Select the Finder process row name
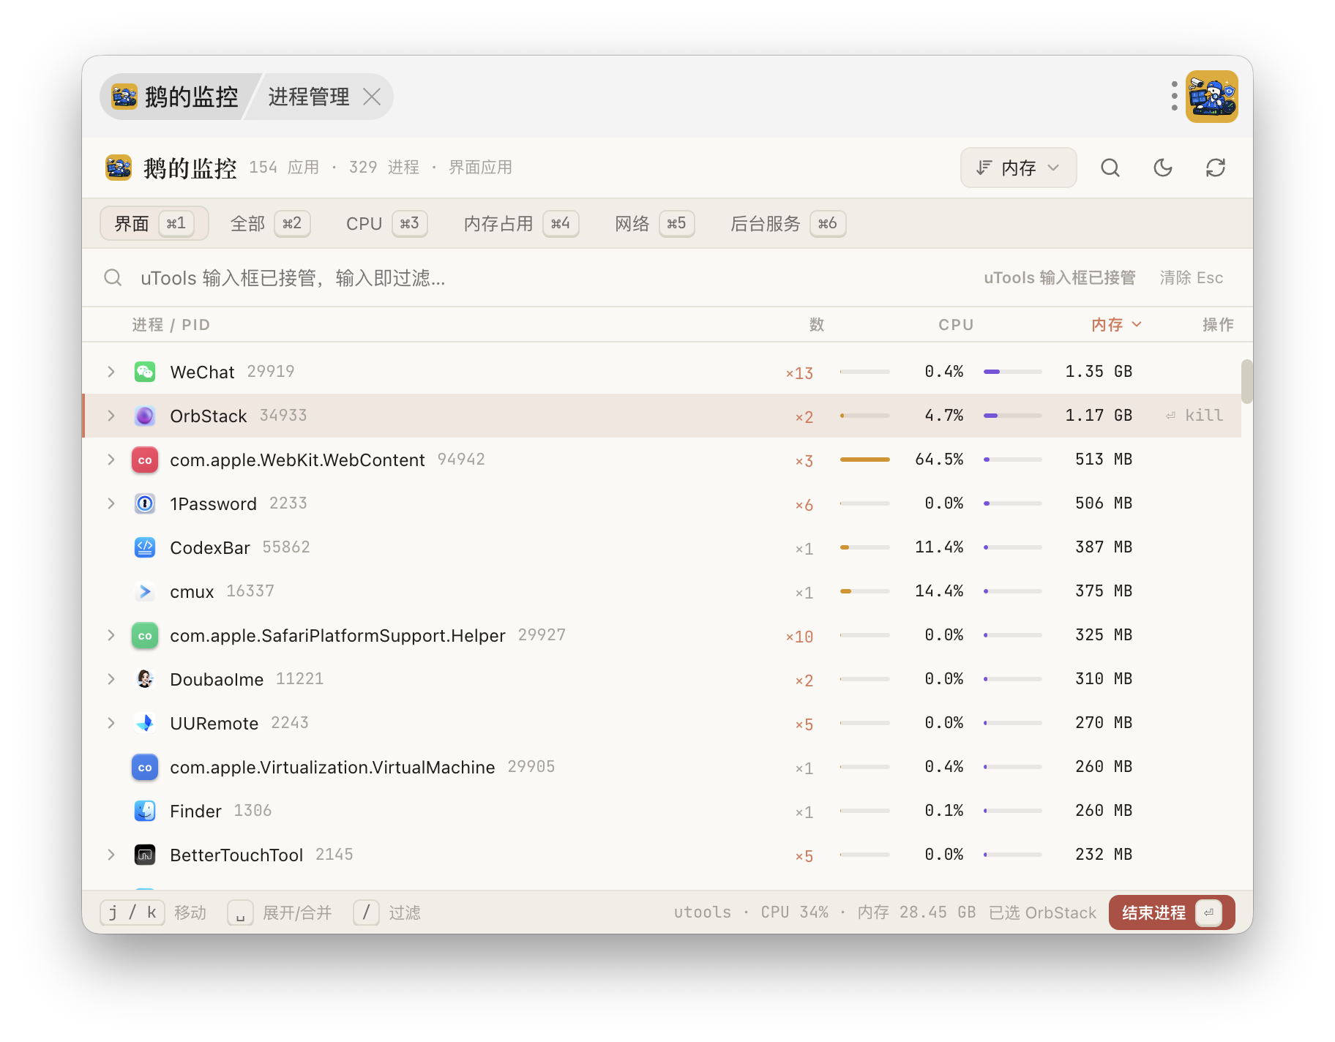1335x1042 pixels. click(x=195, y=811)
